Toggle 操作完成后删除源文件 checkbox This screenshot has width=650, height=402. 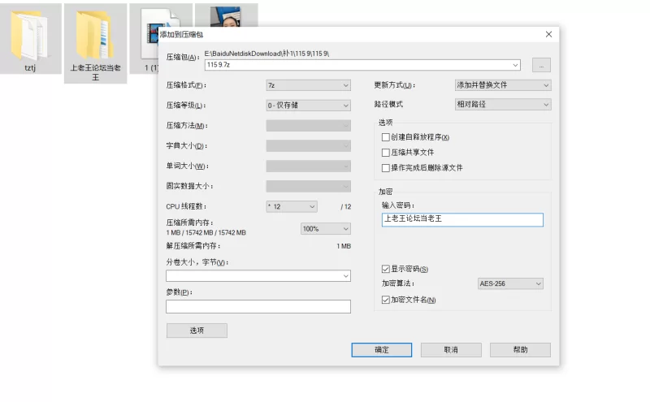pyautogui.click(x=386, y=168)
